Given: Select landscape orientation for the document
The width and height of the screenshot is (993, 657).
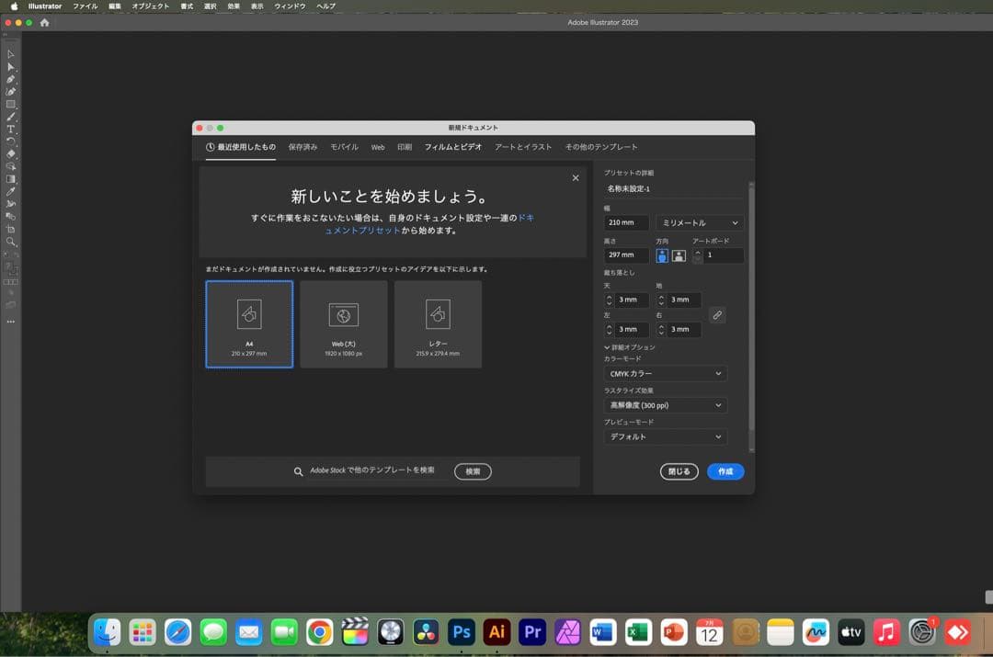Looking at the screenshot, I should tap(678, 255).
